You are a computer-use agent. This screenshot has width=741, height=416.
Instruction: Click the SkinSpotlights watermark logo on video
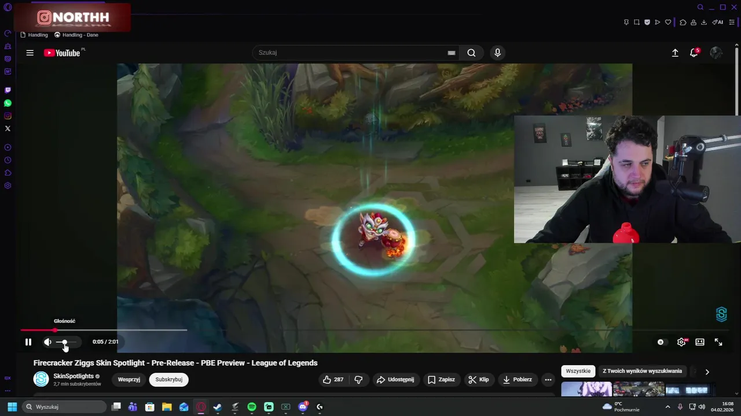point(721,314)
